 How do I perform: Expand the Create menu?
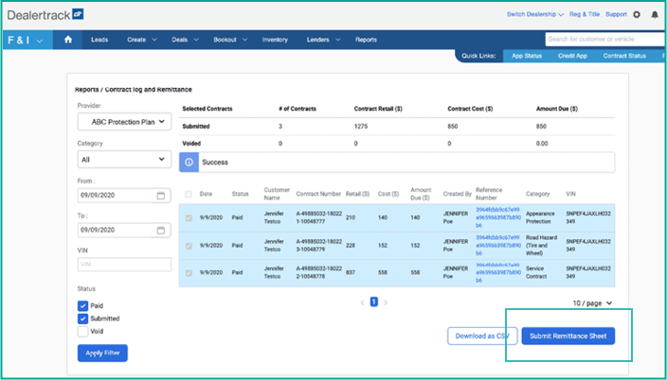coord(142,40)
